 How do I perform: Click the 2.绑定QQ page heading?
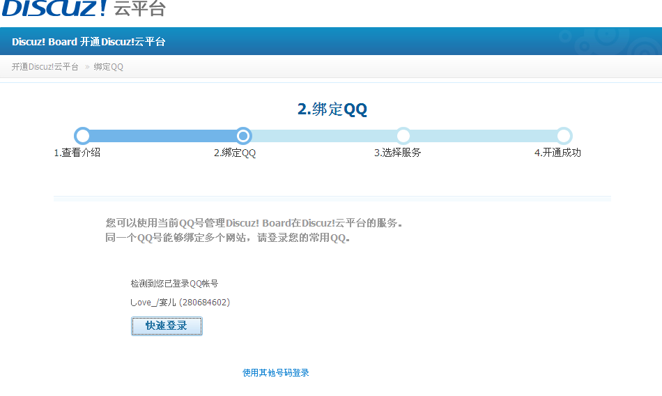332,109
